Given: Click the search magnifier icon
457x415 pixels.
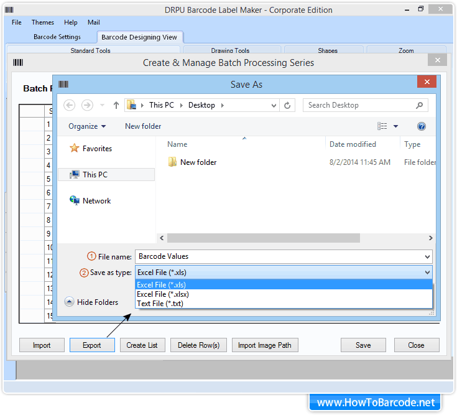Looking at the screenshot, I should click(420, 105).
